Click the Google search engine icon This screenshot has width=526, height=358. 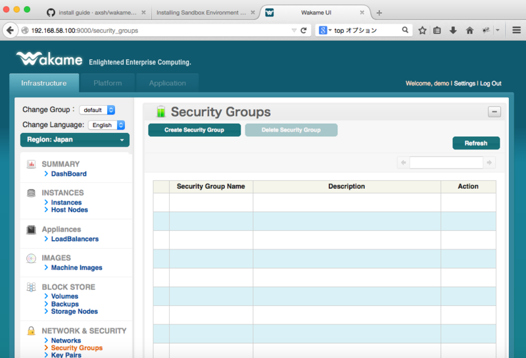(323, 30)
